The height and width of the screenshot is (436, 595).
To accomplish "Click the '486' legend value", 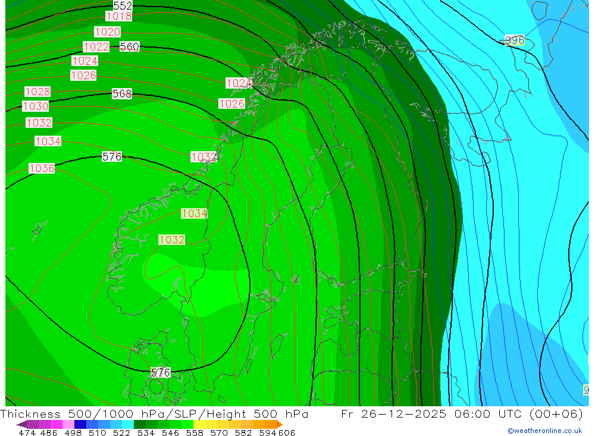I will [x=49, y=433].
